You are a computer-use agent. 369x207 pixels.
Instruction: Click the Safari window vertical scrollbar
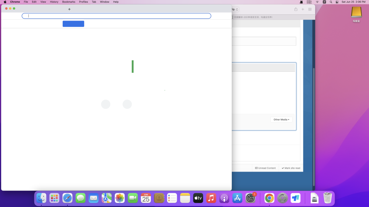(x=314, y=127)
